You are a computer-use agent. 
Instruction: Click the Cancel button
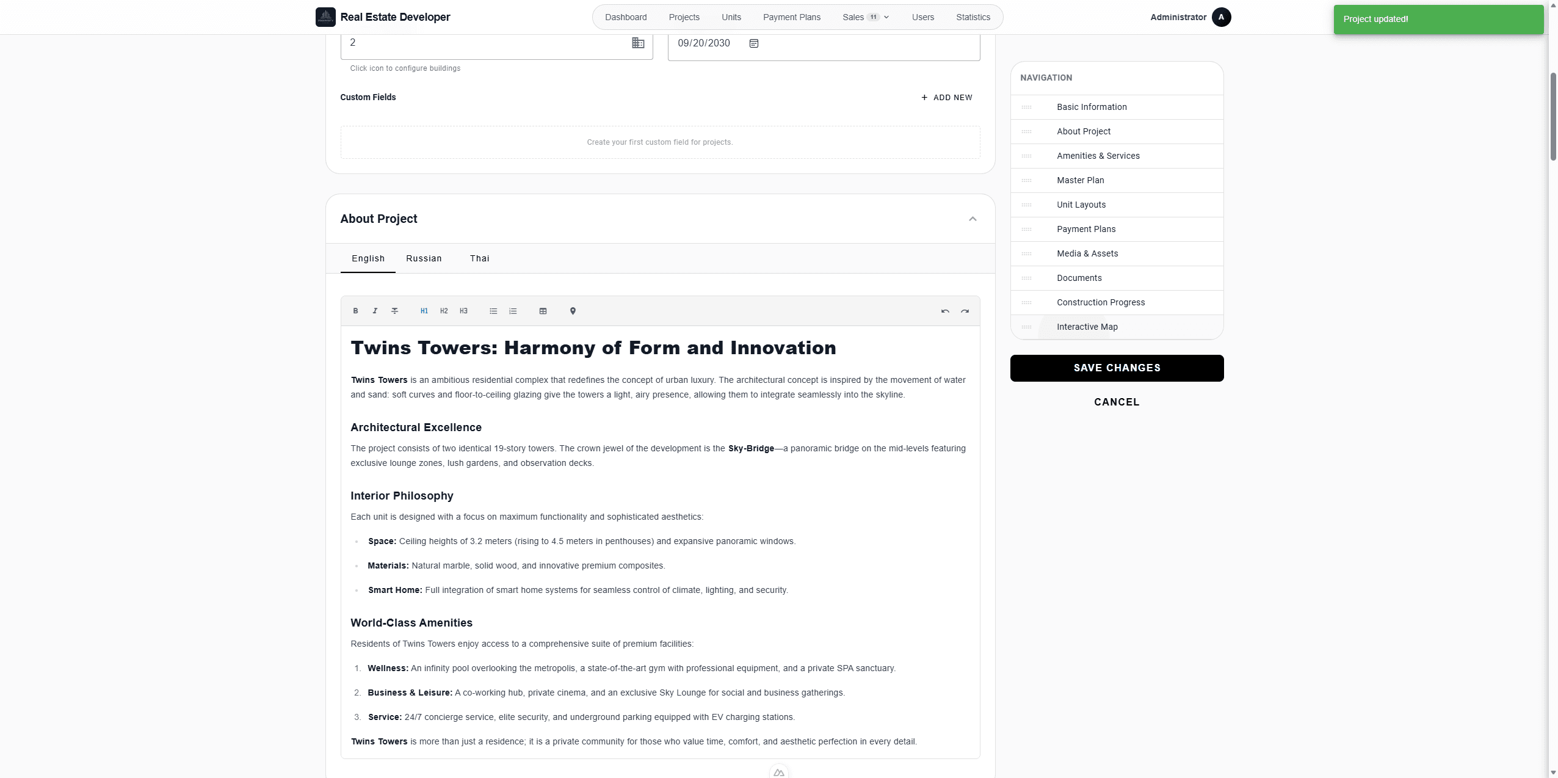point(1117,402)
